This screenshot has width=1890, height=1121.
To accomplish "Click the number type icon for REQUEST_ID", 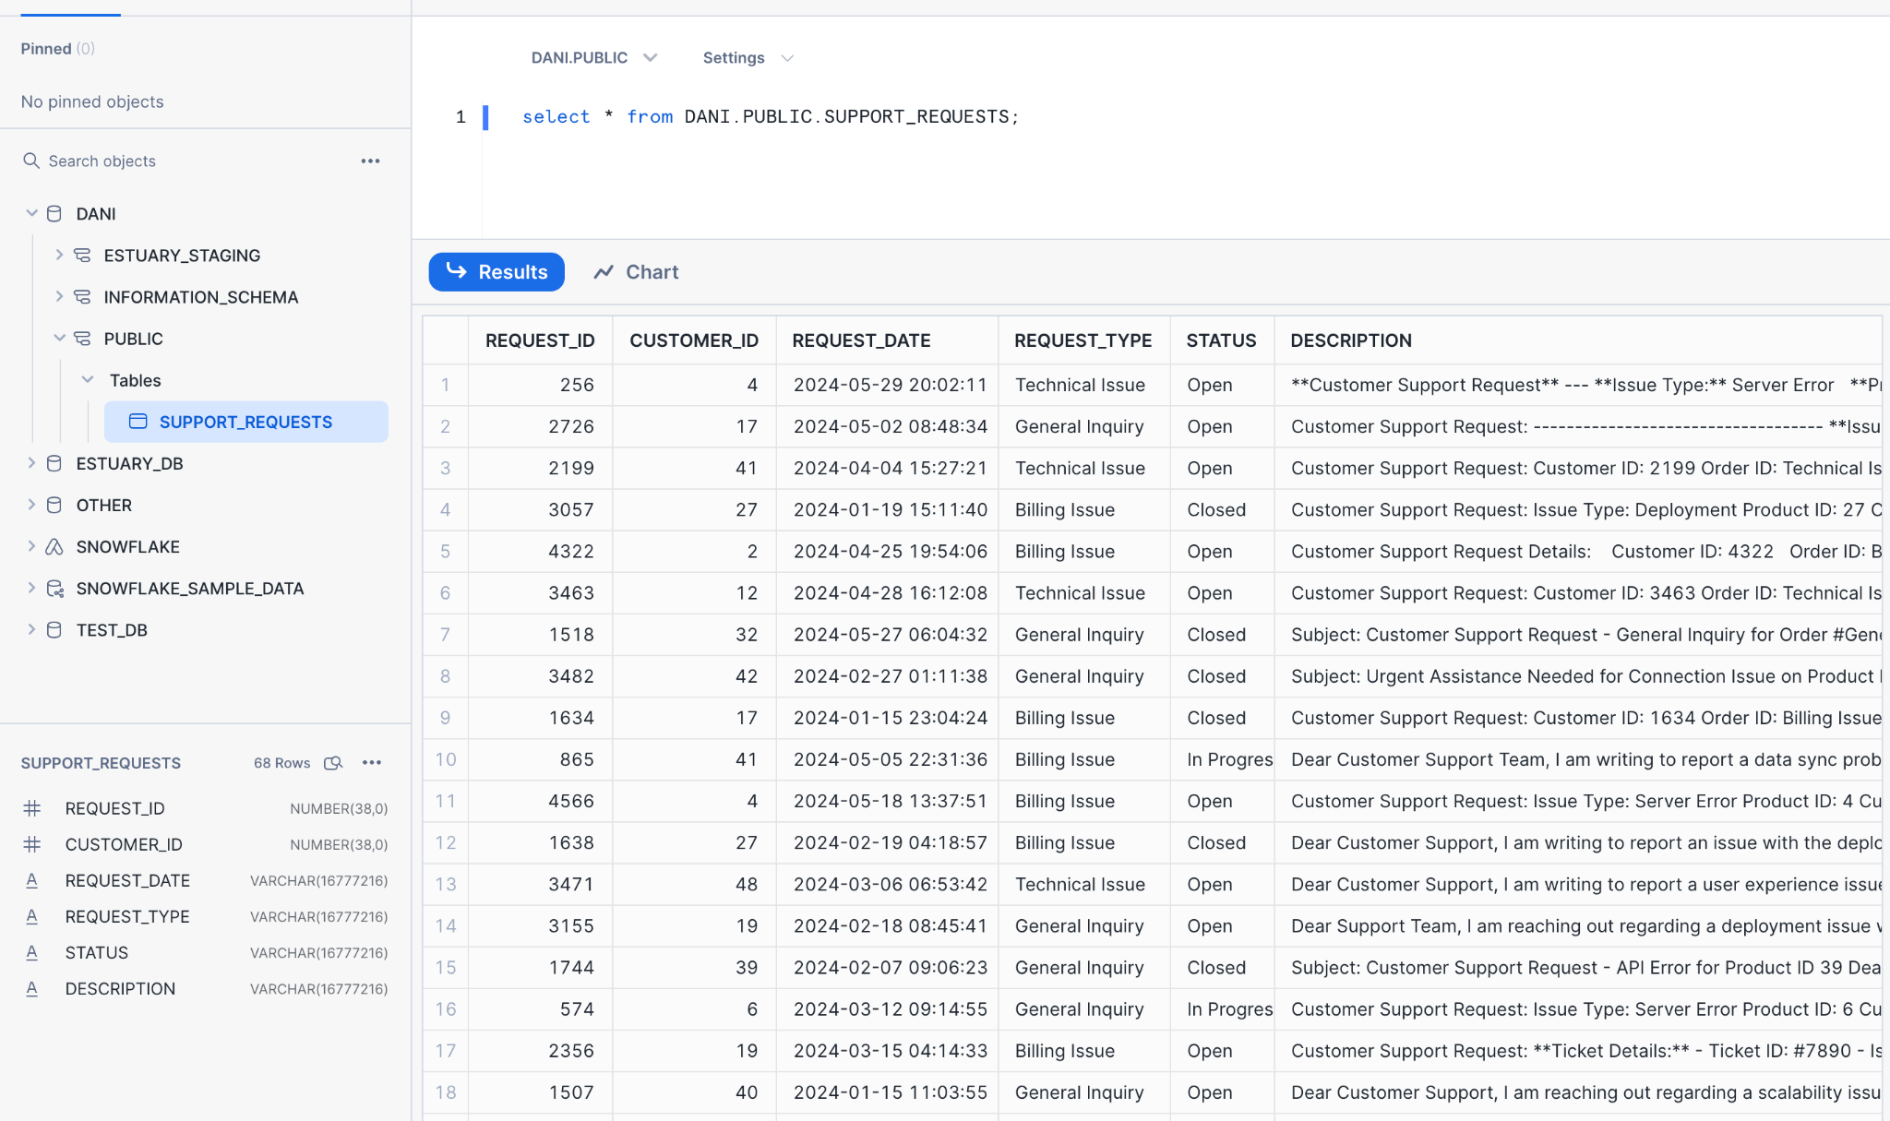I will pos(31,808).
